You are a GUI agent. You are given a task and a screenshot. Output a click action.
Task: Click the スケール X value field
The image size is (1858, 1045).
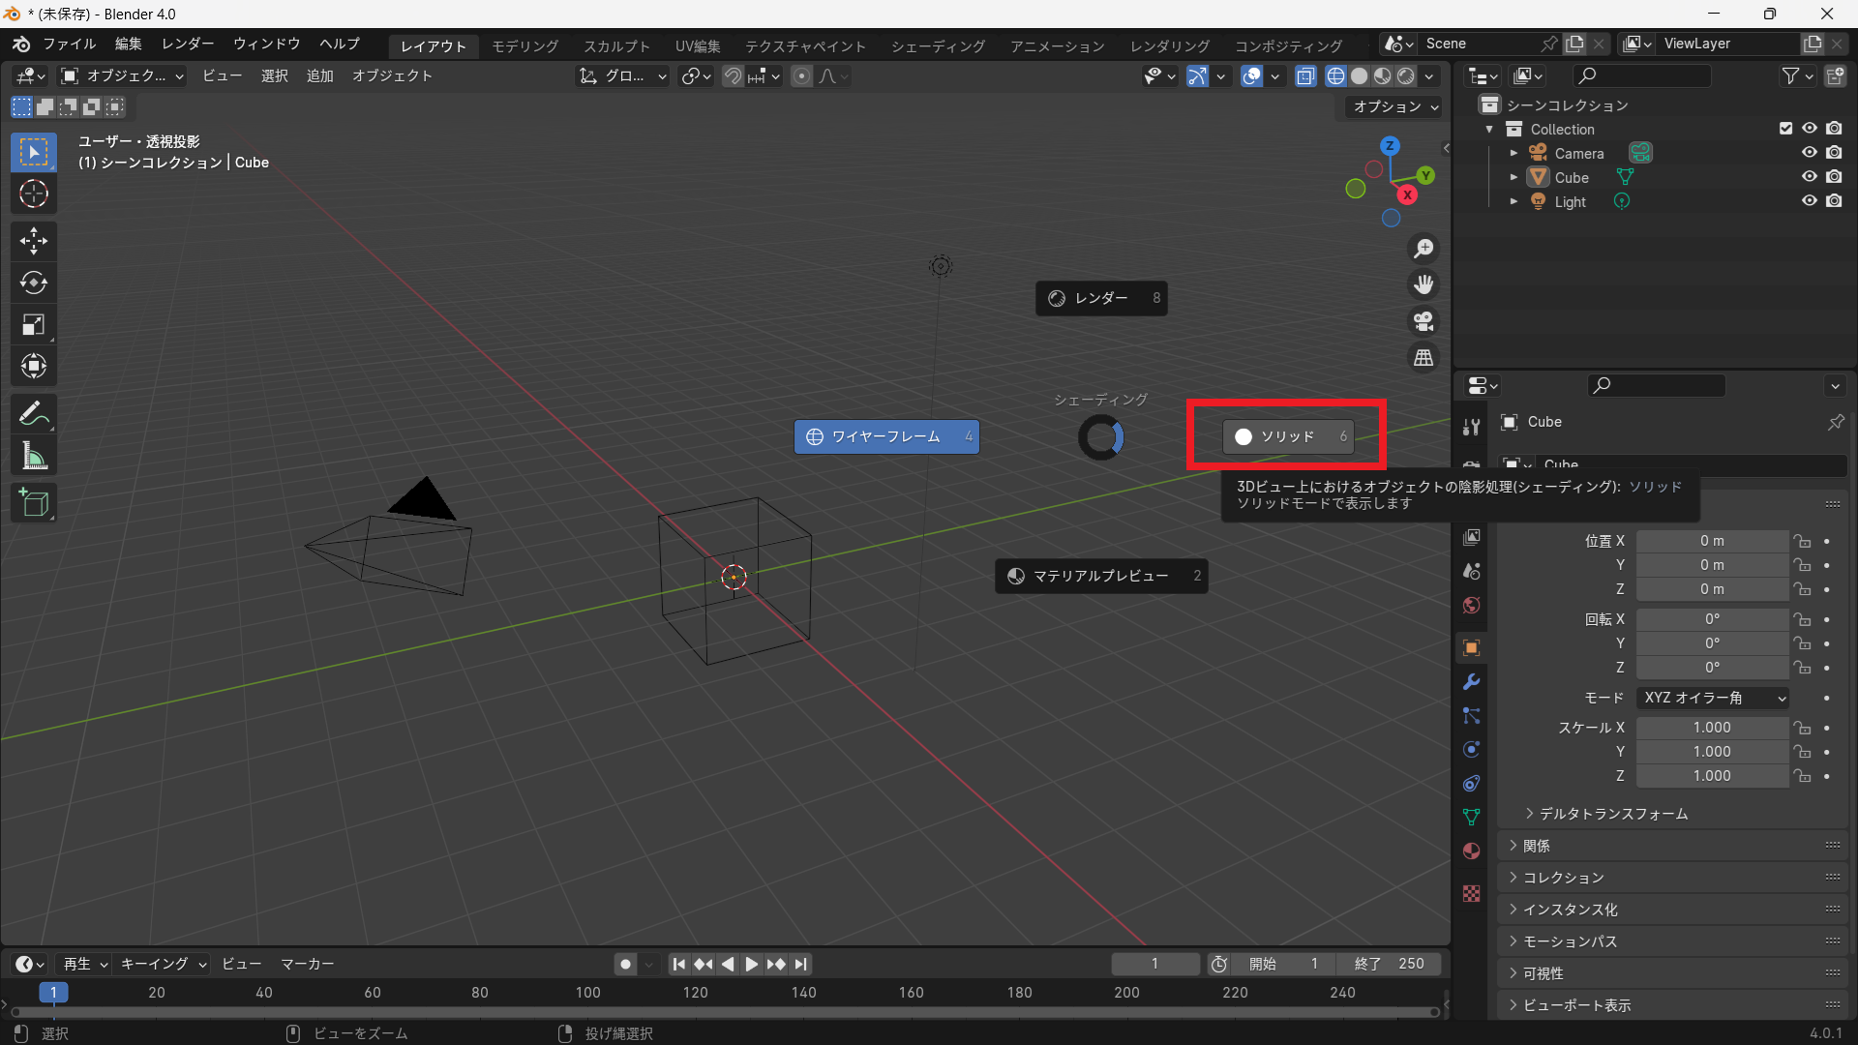click(x=1711, y=728)
